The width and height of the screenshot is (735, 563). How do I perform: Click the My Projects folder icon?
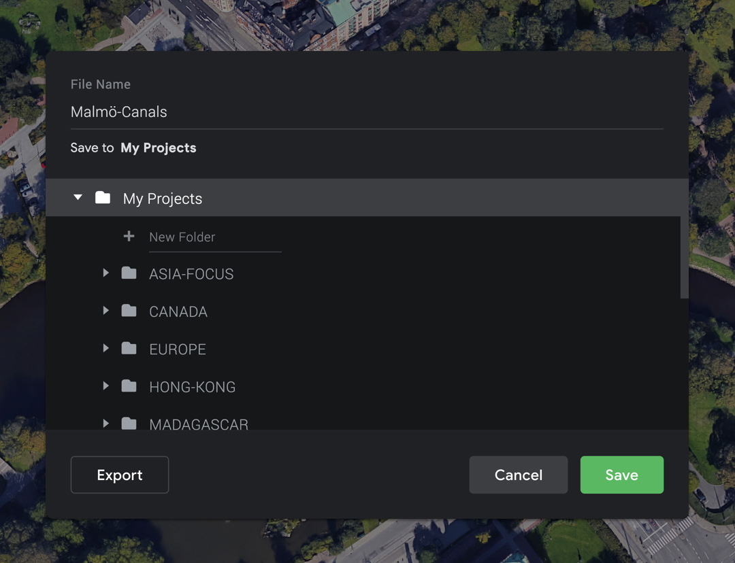(x=103, y=198)
